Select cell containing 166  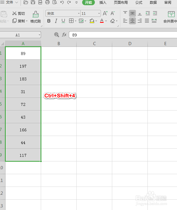coord(23,130)
